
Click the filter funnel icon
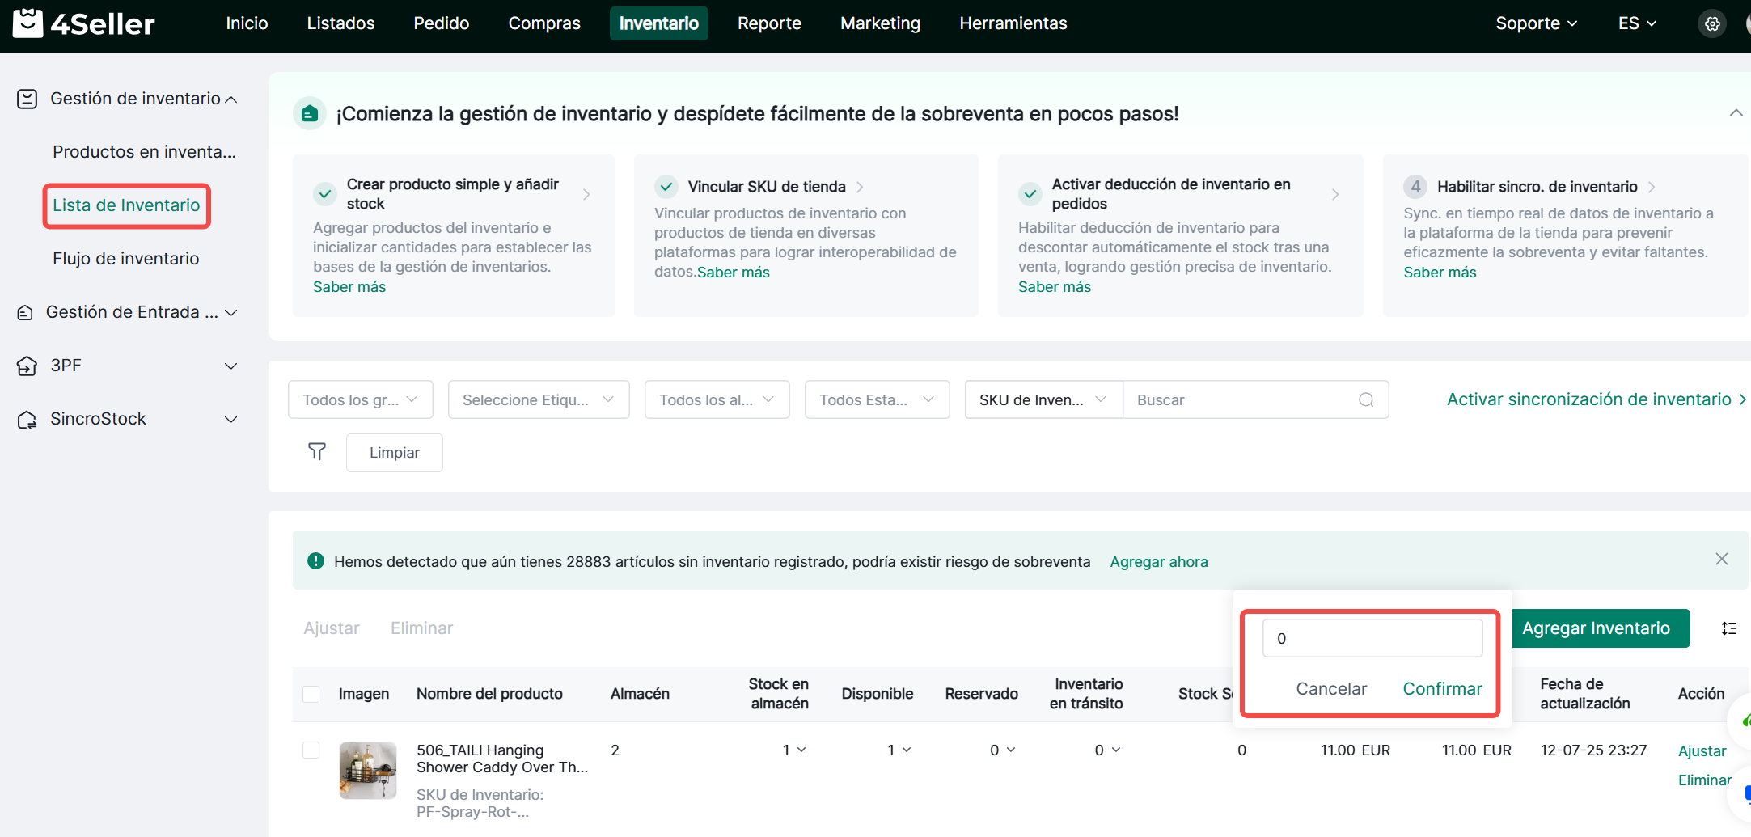(317, 452)
